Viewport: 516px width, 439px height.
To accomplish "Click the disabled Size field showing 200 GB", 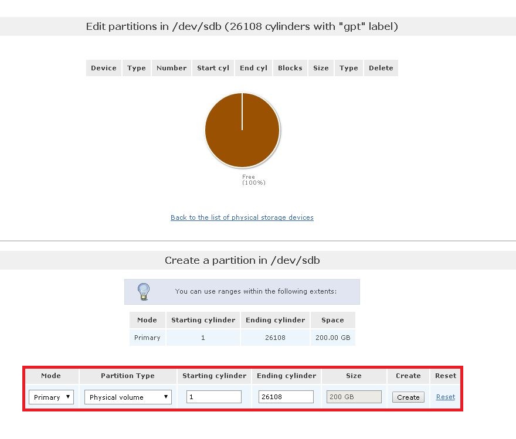I will click(354, 397).
